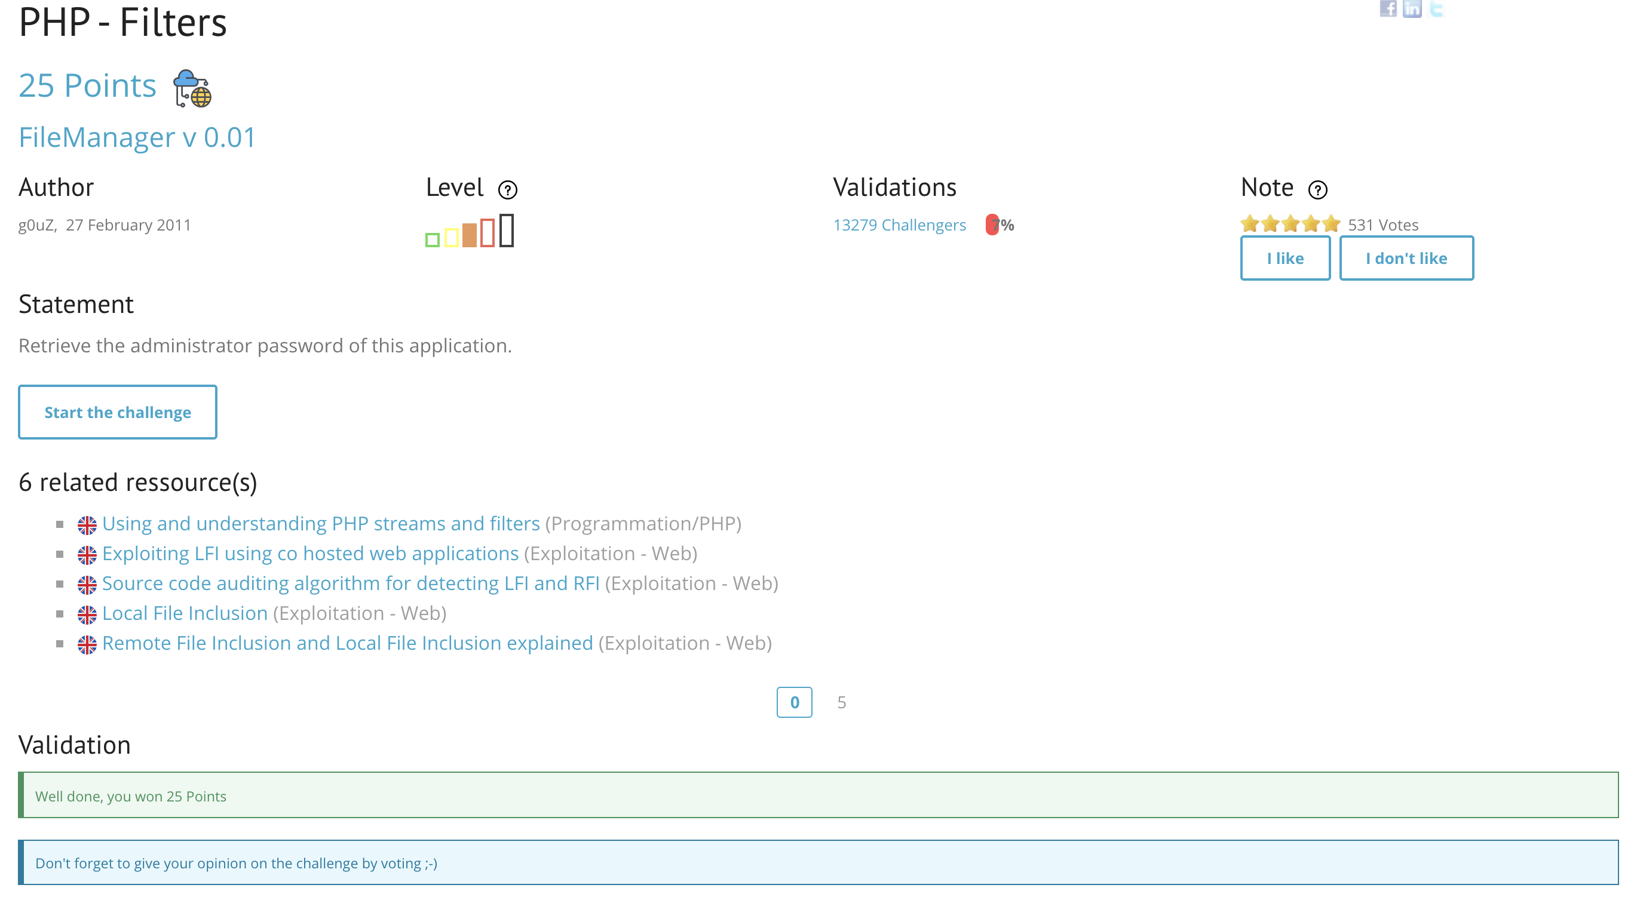Viewport: 1637px width, 897px height.
Task: Open Using and understanding PHP streams link
Action: point(321,524)
